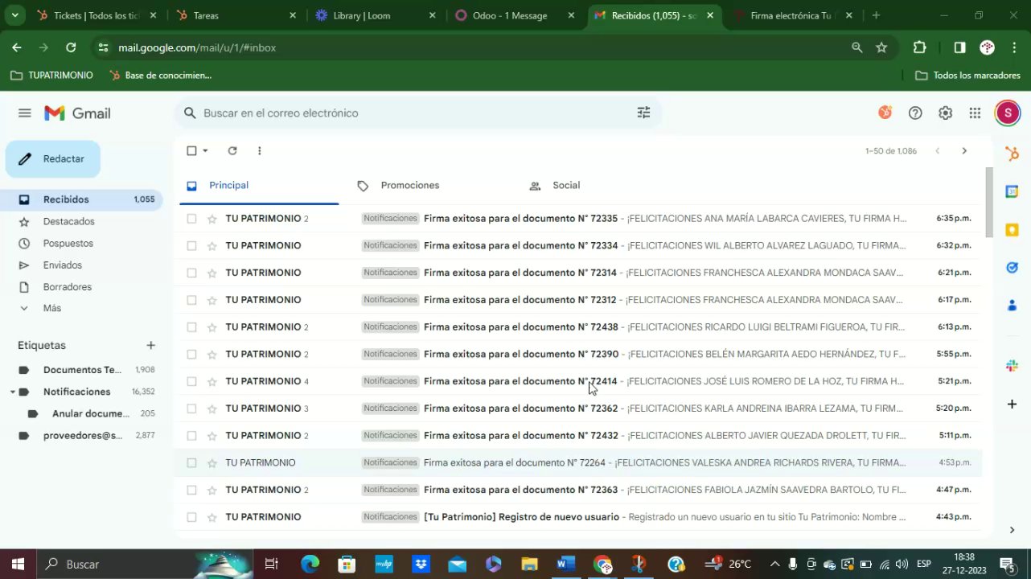Open Dropbox from taskbar
1031x579 pixels.
(x=420, y=565)
